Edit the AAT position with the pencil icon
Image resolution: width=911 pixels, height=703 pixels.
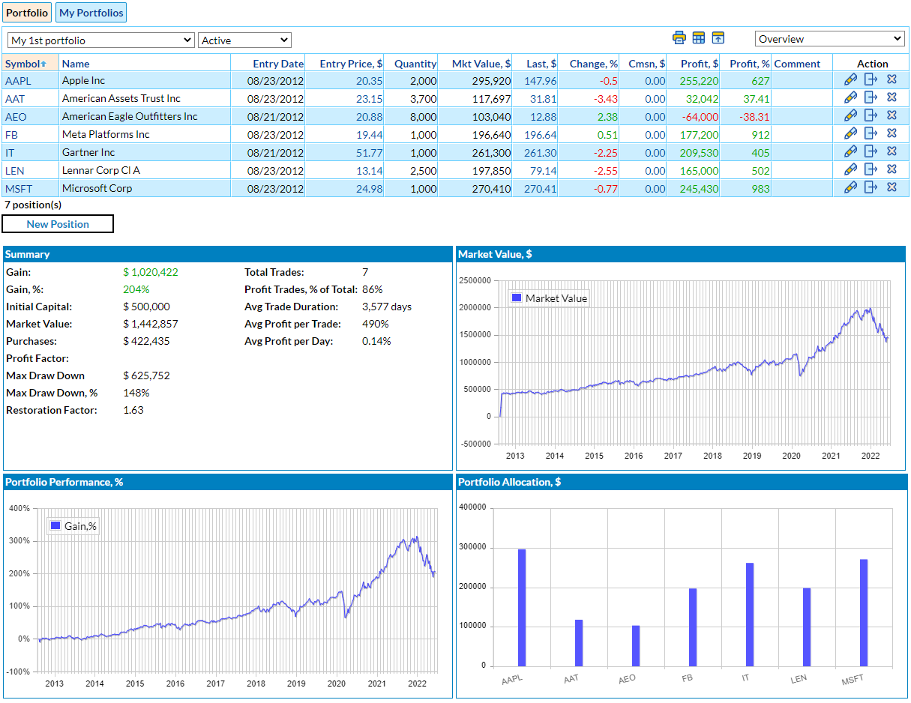850,97
